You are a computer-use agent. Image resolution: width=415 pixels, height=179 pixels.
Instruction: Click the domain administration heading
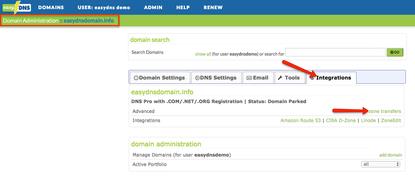166,144
